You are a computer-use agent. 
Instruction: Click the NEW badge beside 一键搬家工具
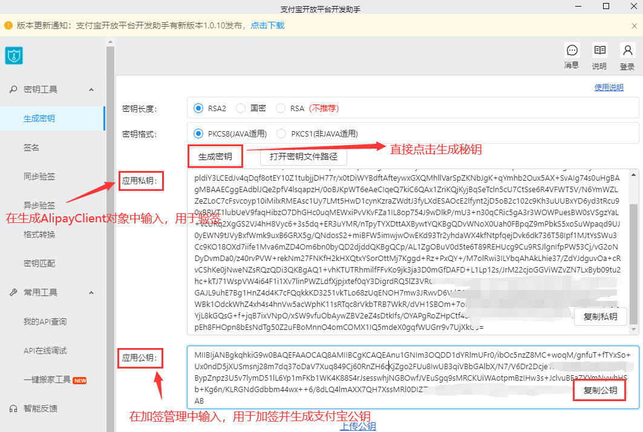pos(80,381)
